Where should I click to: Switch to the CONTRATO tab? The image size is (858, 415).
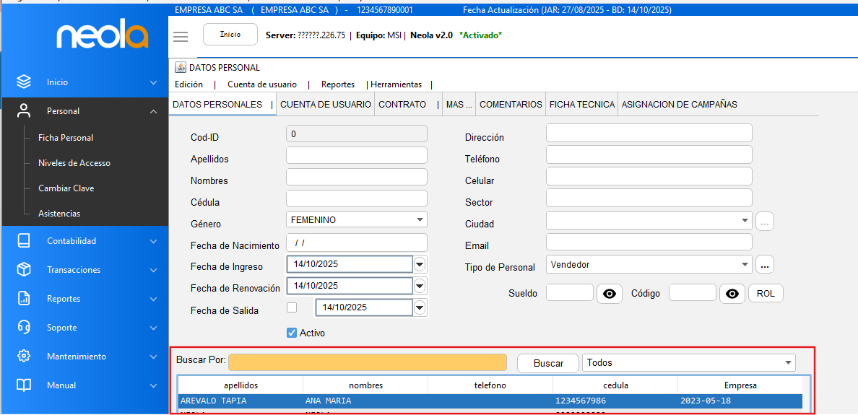402,105
